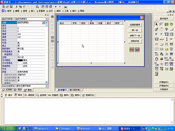Image resolution: width=175 pixels, height=131 pixels.
Task: Switch to the 变量表 tab
Action: point(53,95)
